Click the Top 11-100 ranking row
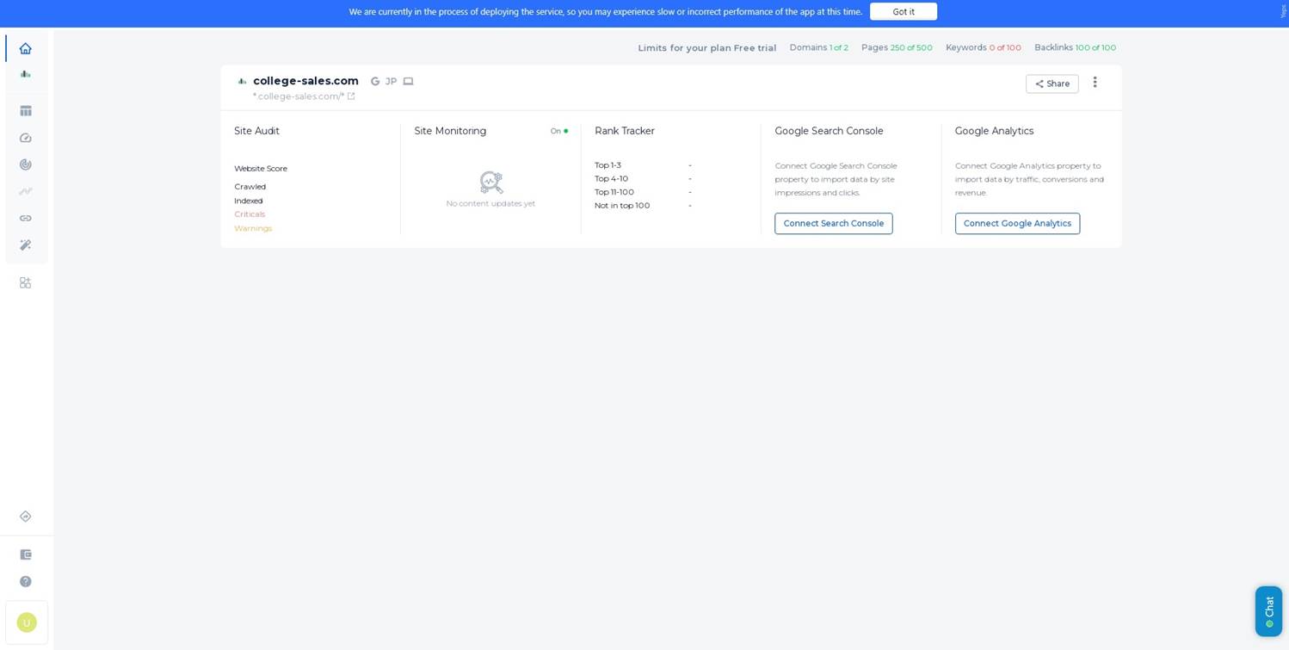Screen dimensions: 1289x650 (644, 192)
